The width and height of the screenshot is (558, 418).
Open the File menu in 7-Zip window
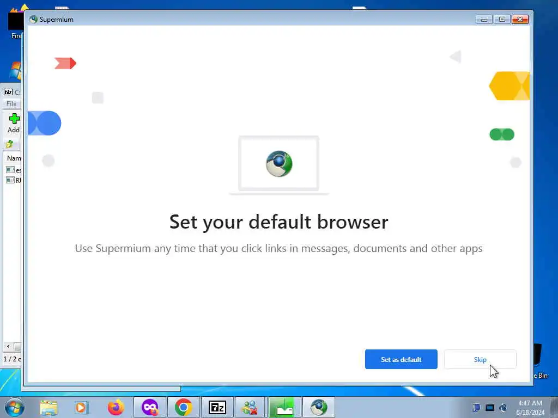pos(11,103)
